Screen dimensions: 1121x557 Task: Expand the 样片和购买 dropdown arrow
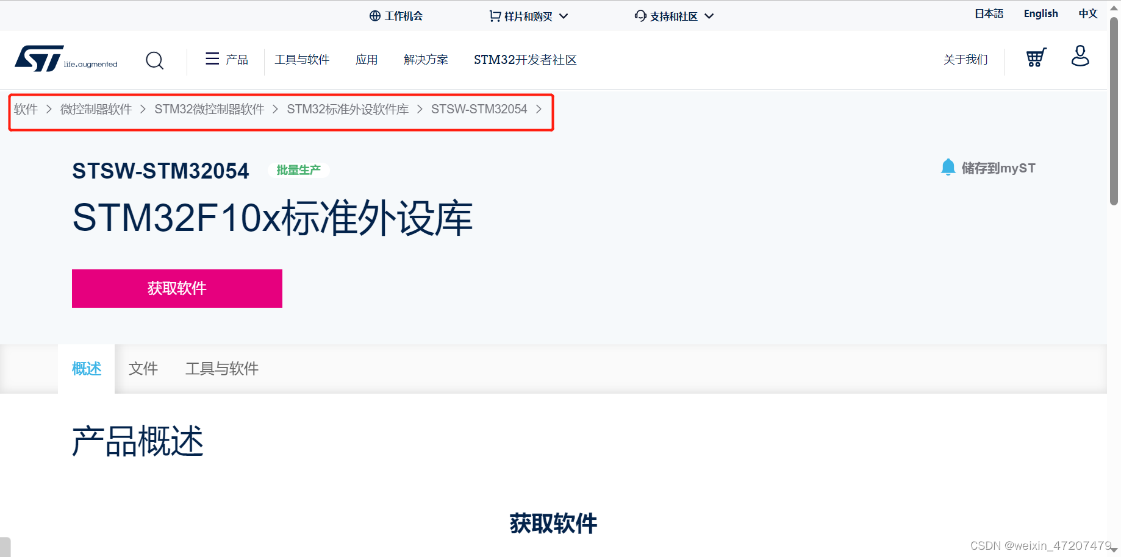coord(564,16)
